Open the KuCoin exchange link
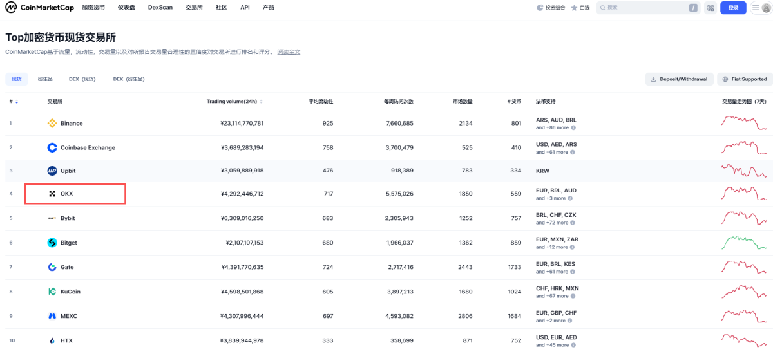 coord(70,292)
